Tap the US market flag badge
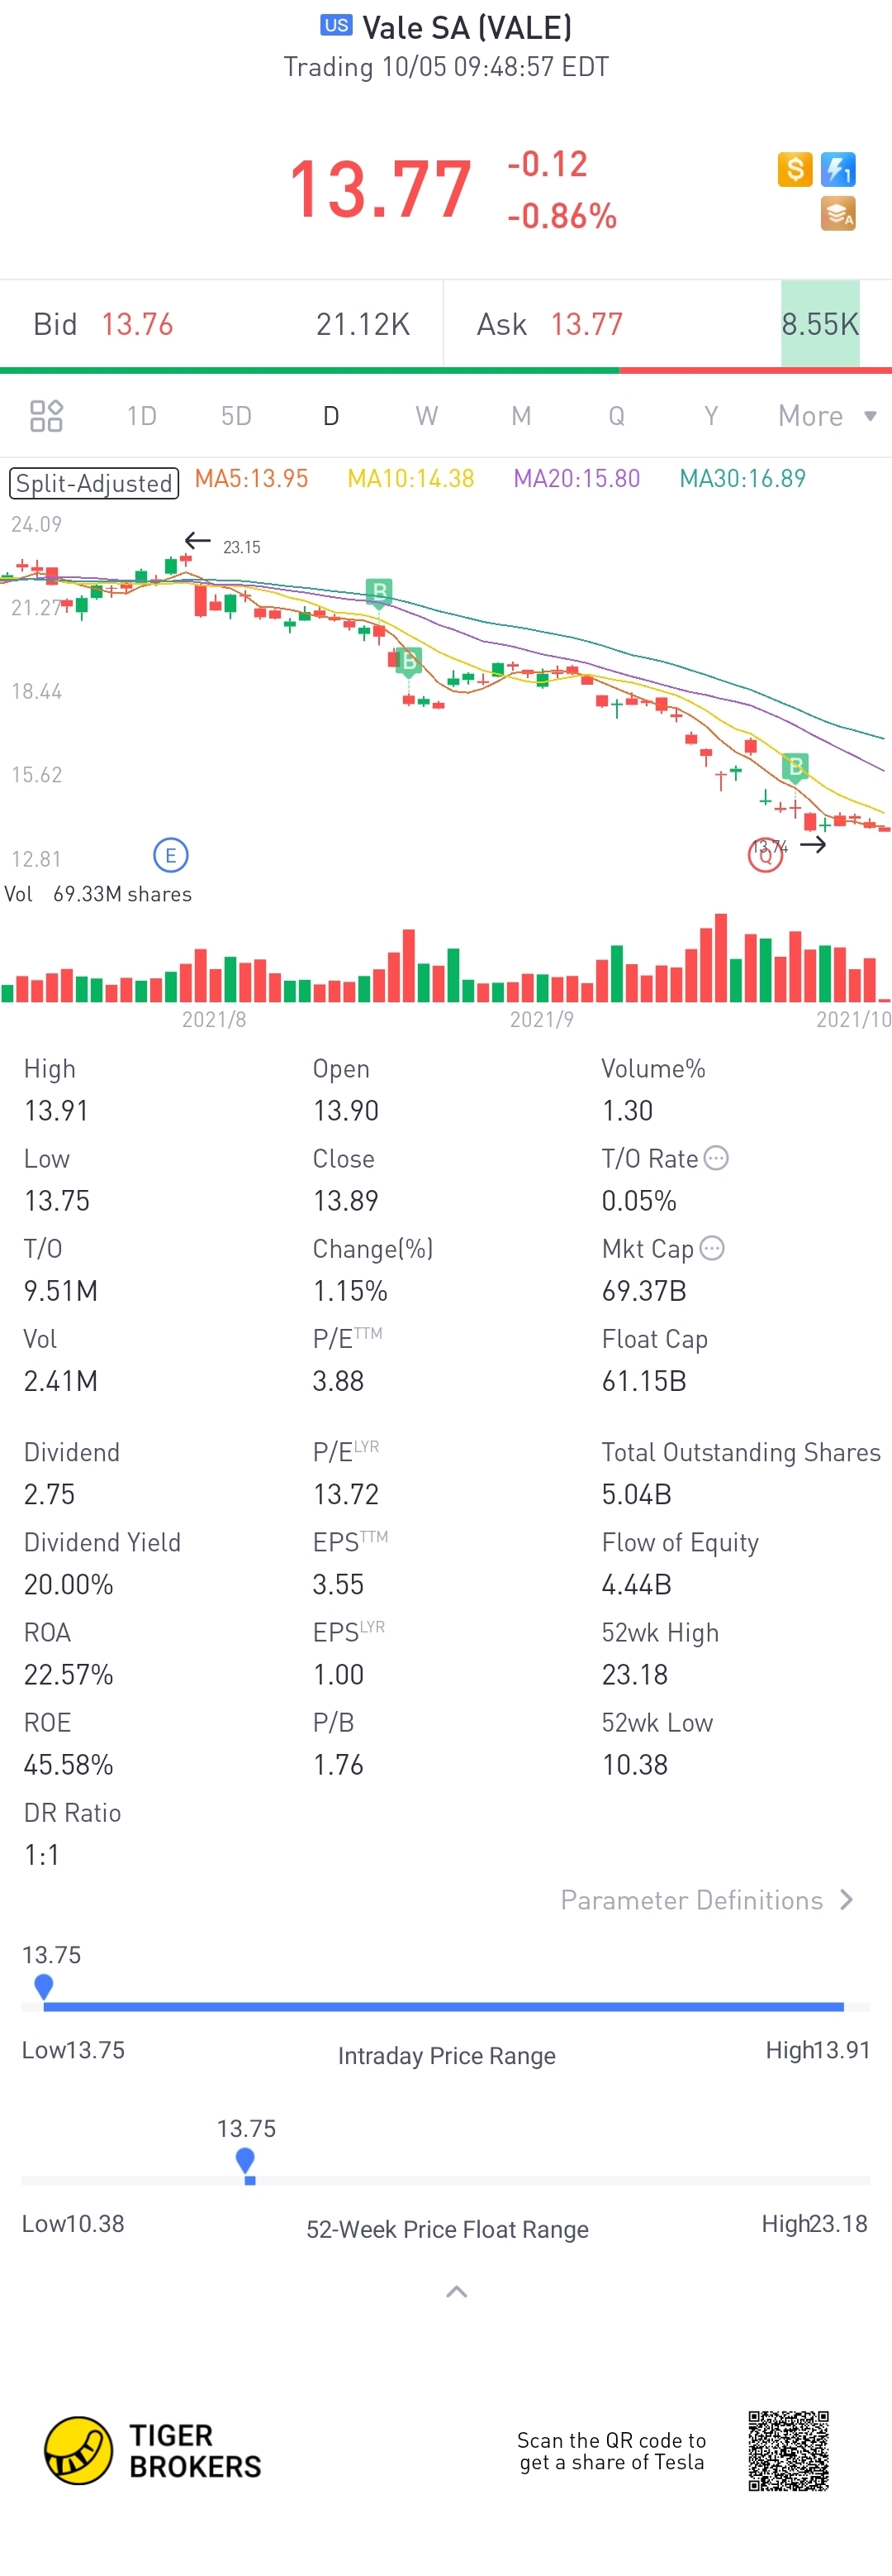The height and width of the screenshot is (2576, 892). point(337,26)
